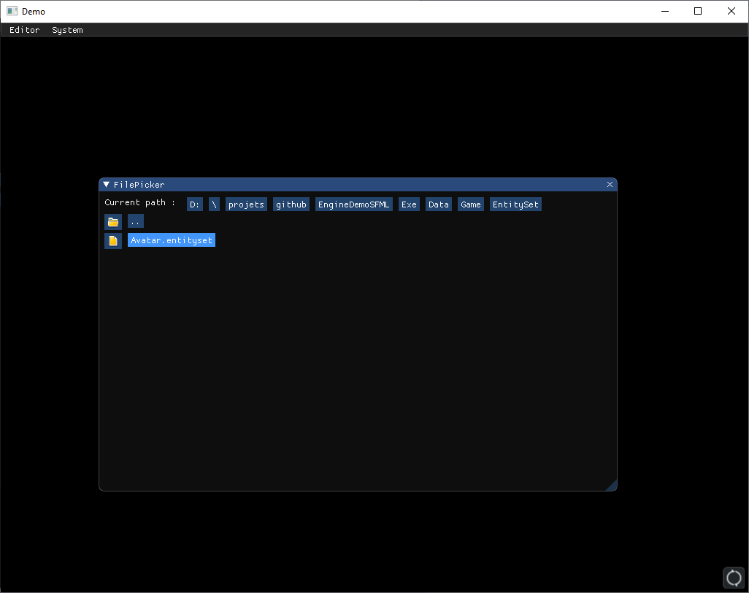Image resolution: width=749 pixels, height=593 pixels.
Task: Jump to the D: drive path segment
Action: point(195,204)
